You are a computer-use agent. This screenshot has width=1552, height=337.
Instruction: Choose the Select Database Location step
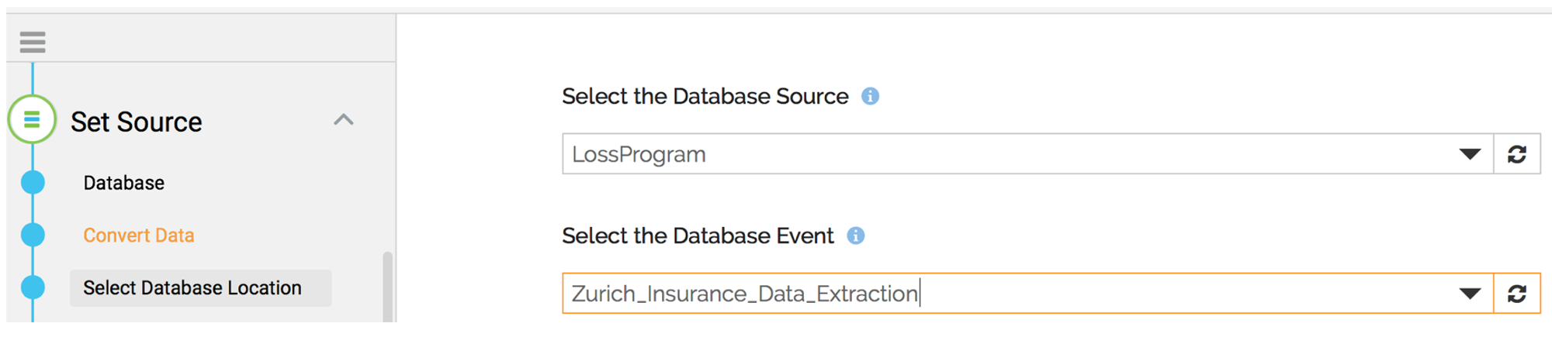pos(192,288)
